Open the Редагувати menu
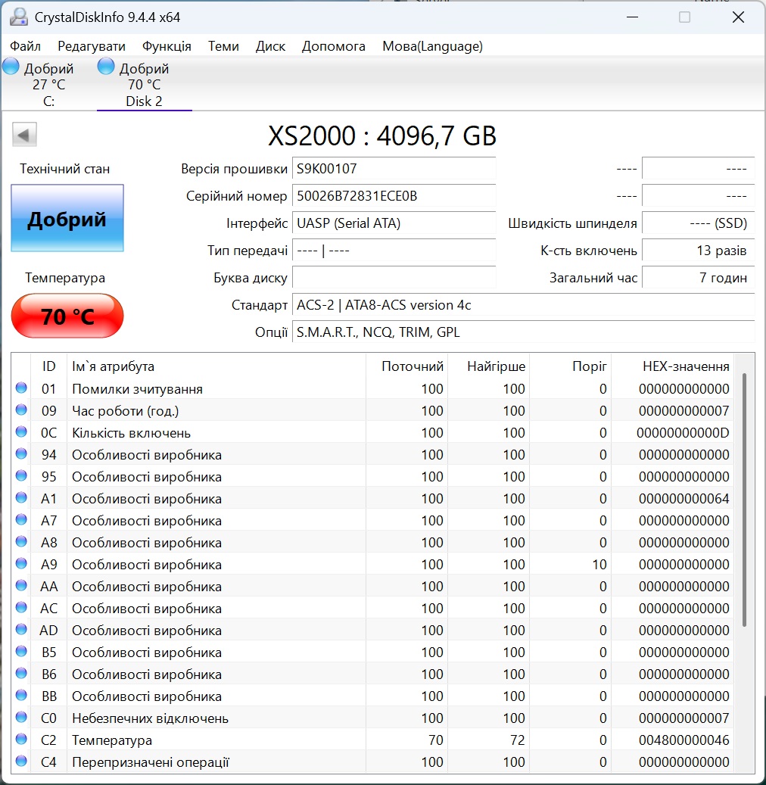The width and height of the screenshot is (766, 785). (92, 47)
